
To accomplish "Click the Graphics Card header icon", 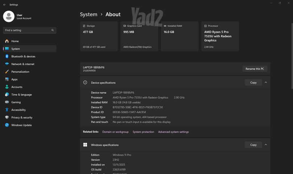I will 125,26.
